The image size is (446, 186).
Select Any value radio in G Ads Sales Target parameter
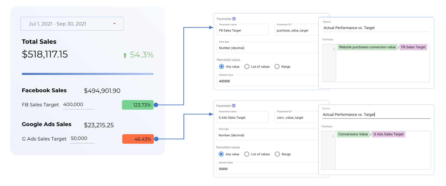click(221, 154)
